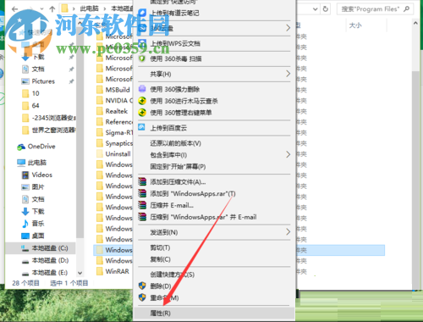The height and width of the screenshot is (322, 423).
Task: Click the shield icon beside 删除(D)
Action: [x=142, y=286]
